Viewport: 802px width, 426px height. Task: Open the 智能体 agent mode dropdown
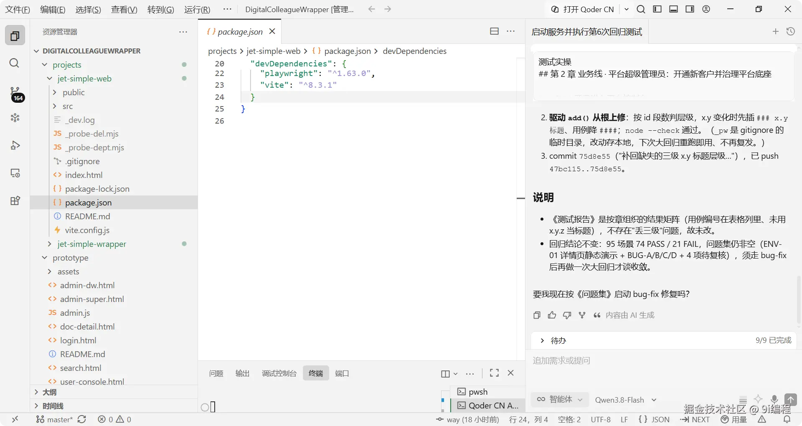pyautogui.click(x=560, y=399)
